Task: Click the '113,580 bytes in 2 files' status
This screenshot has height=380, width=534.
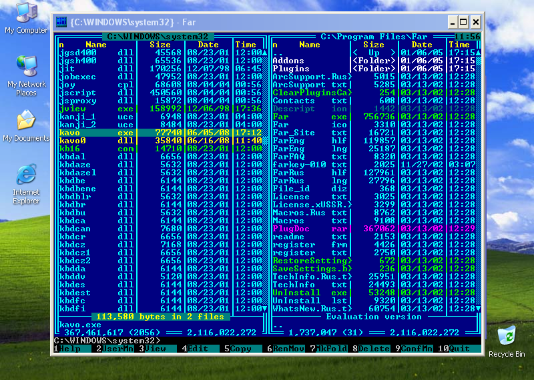Action: pyautogui.click(x=160, y=317)
